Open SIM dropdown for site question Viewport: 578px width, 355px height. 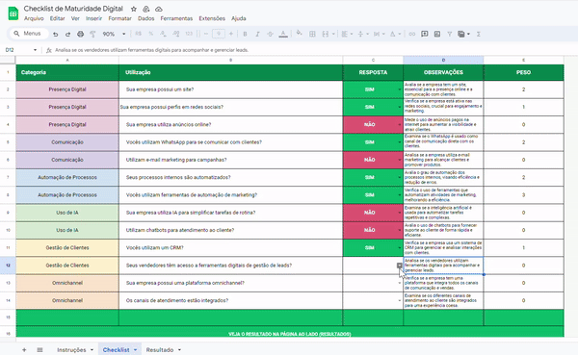point(399,89)
